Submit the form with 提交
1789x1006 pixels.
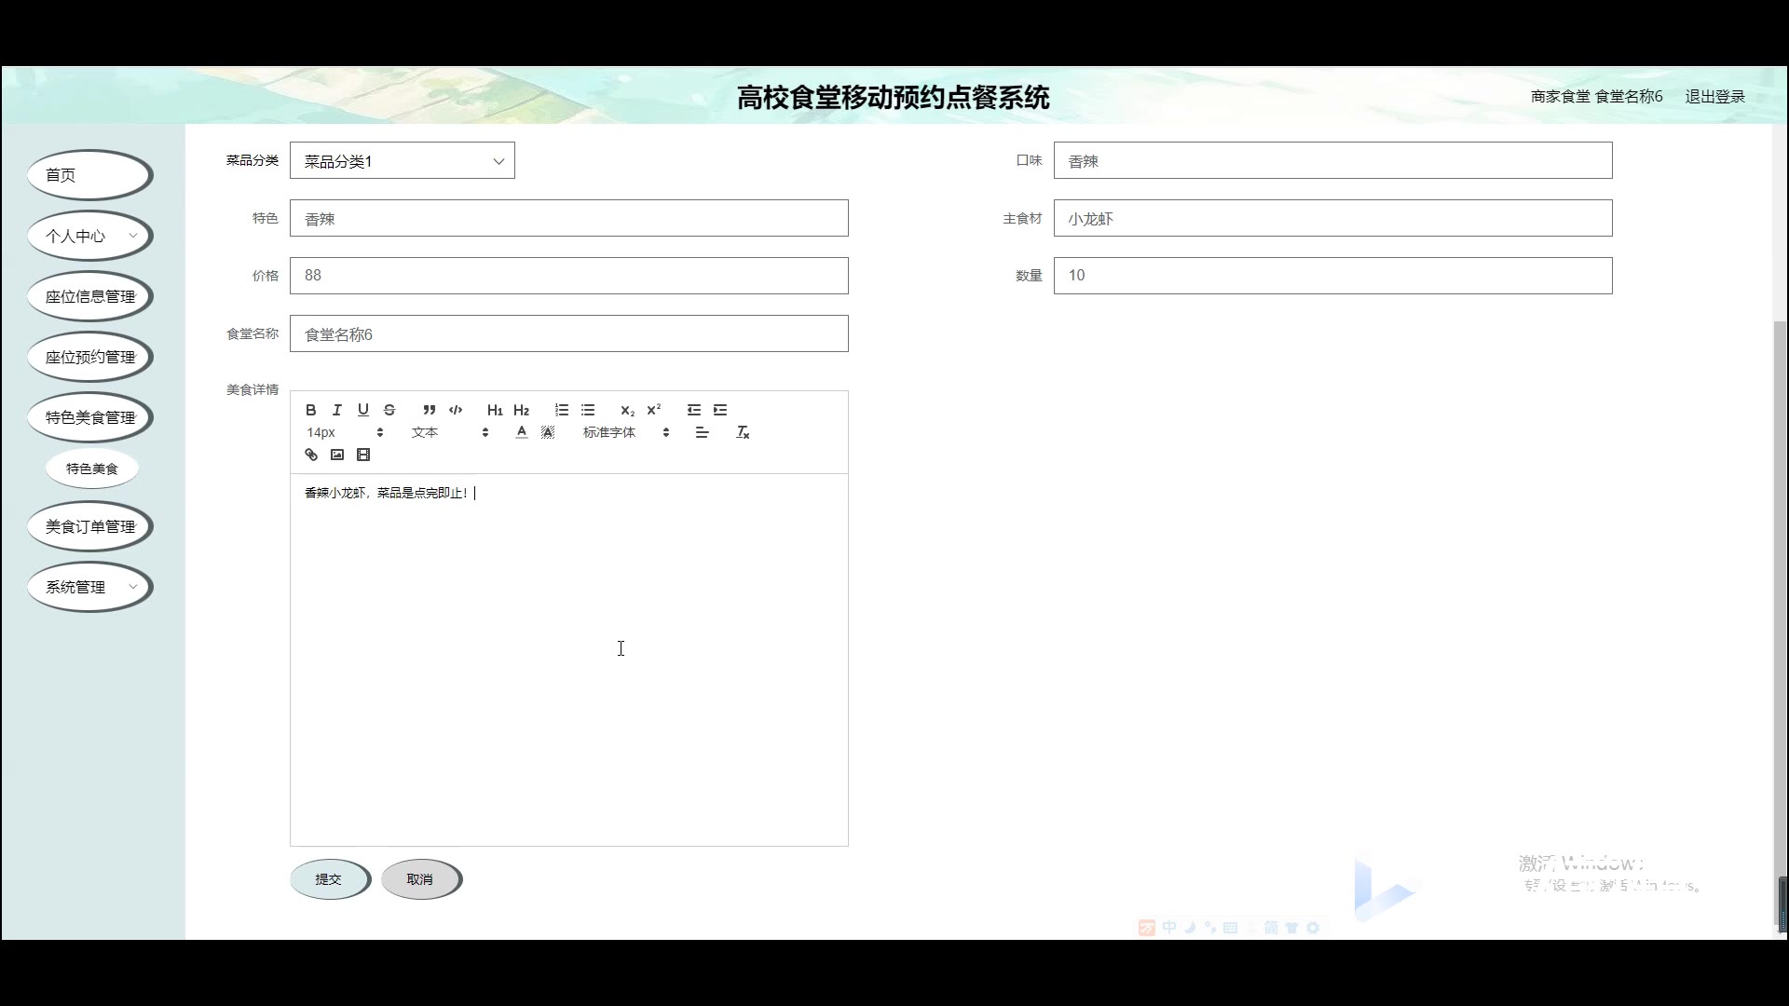click(329, 879)
